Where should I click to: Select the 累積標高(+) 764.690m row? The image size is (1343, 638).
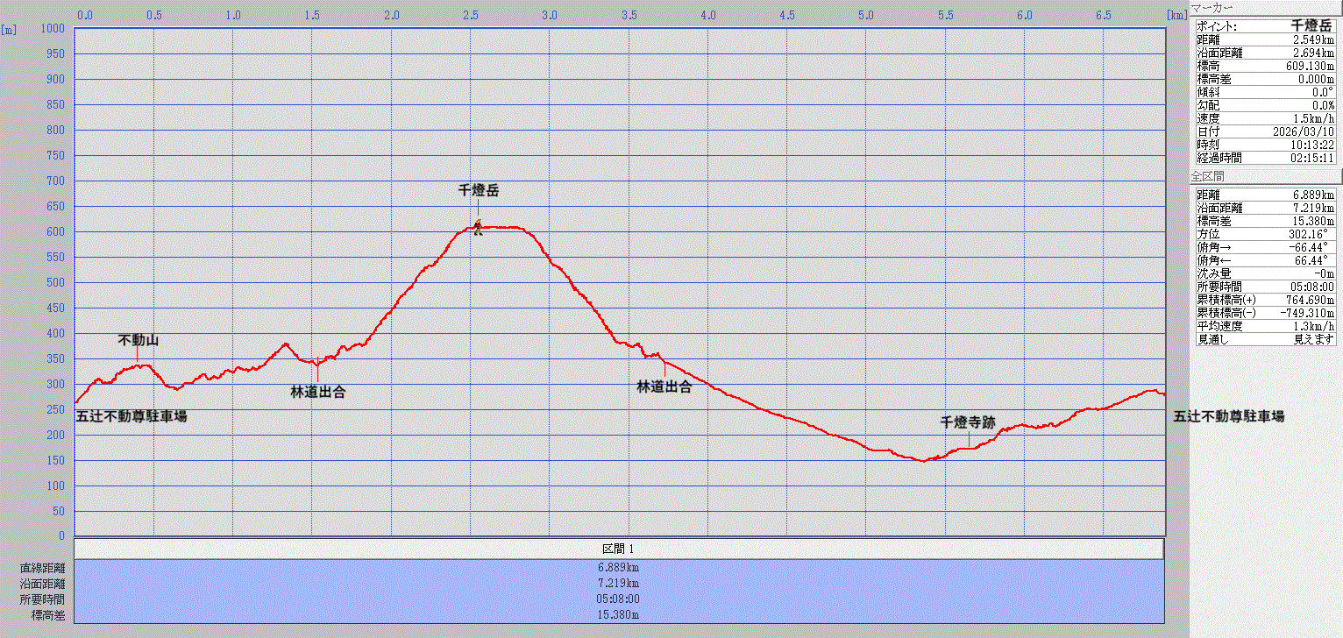pyautogui.click(x=1265, y=300)
